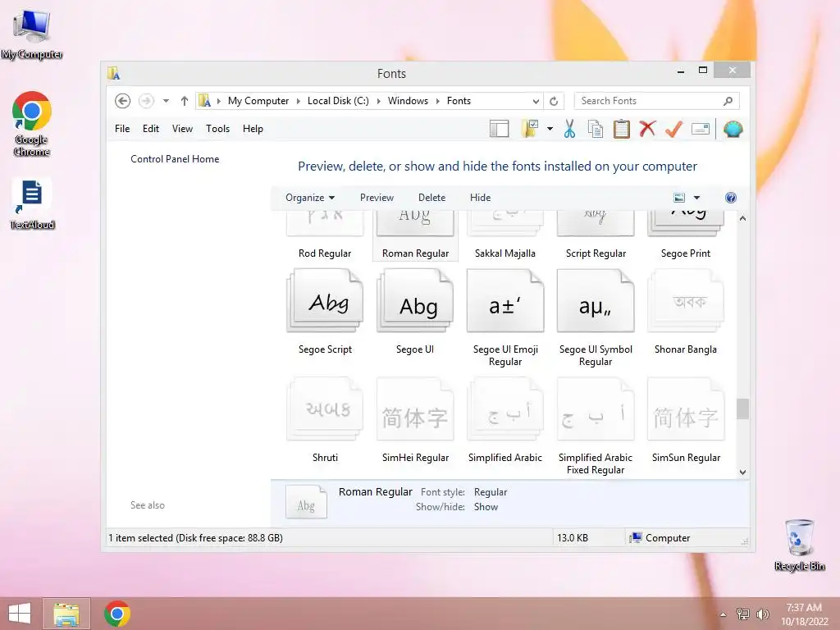The height and width of the screenshot is (630, 840).
Task: Click the vertical scrollbar thumb
Action: tap(742, 409)
